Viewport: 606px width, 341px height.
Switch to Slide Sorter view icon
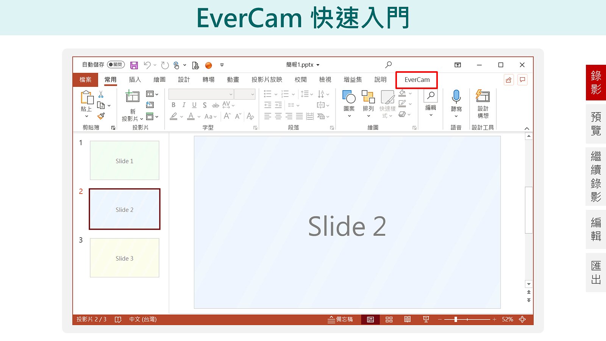point(389,319)
